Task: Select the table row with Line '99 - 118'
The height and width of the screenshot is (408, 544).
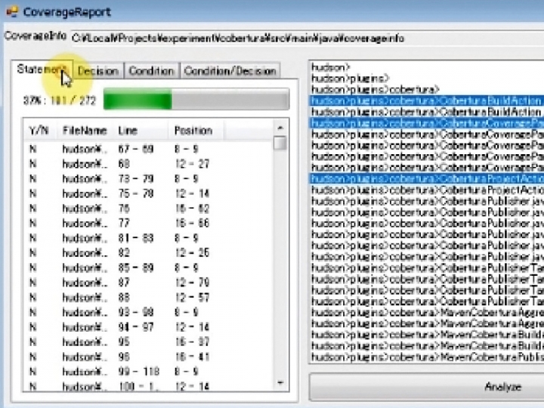Action: point(149,372)
